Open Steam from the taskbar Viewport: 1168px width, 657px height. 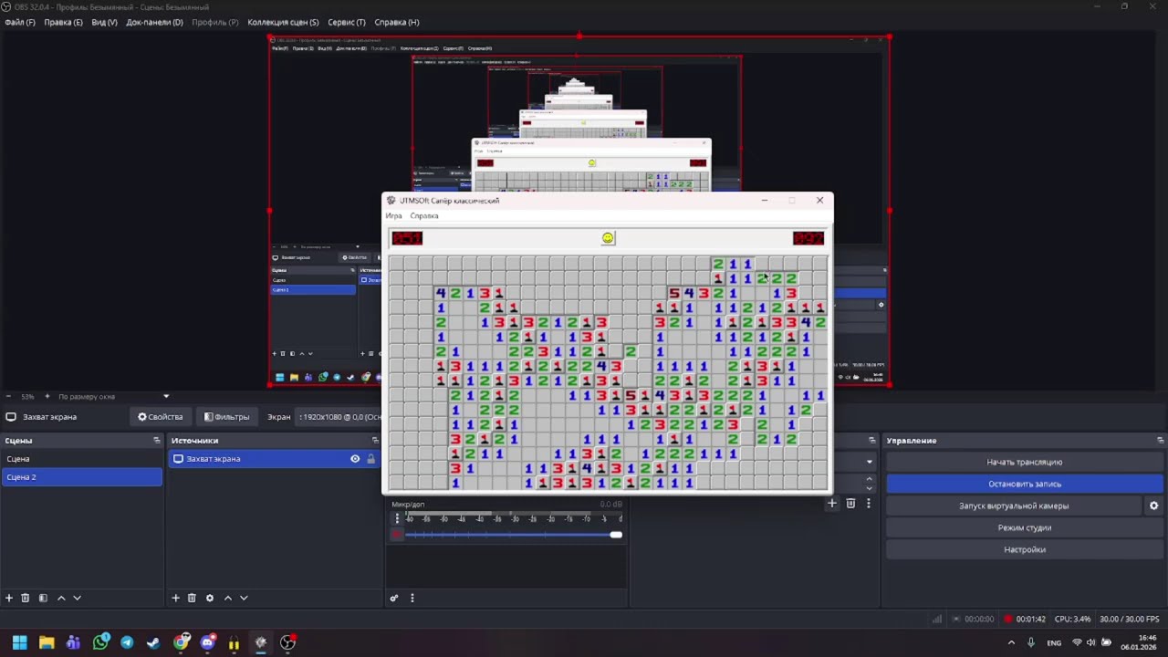coord(153,642)
